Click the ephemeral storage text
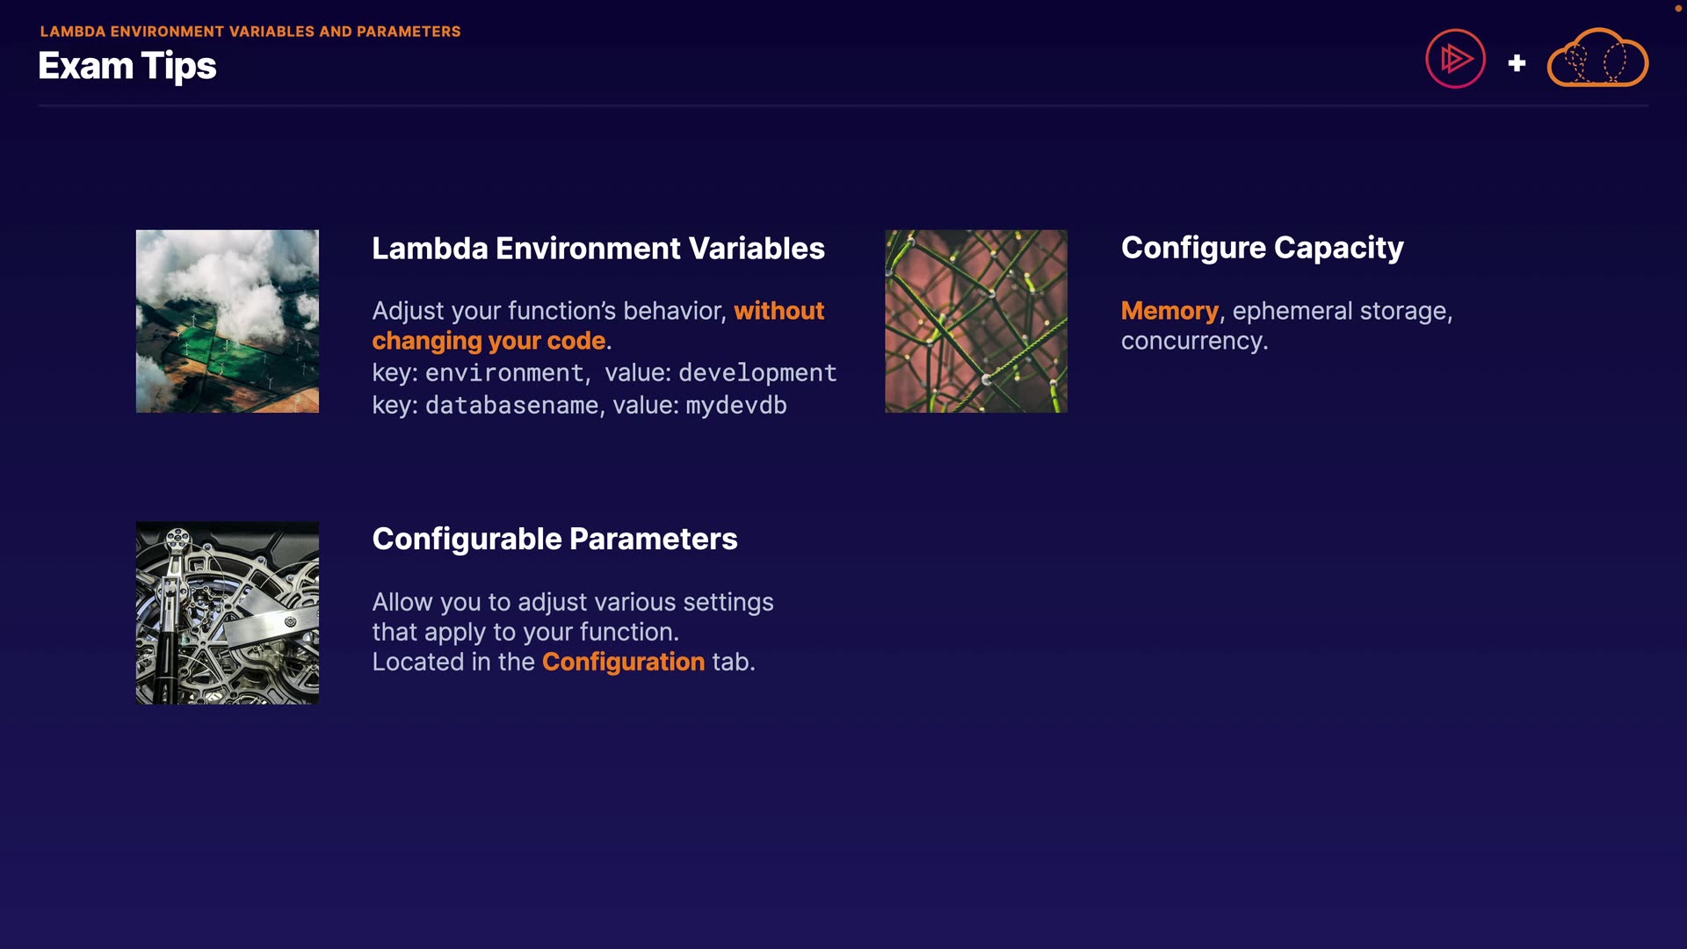1687x949 pixels. 1340,311
